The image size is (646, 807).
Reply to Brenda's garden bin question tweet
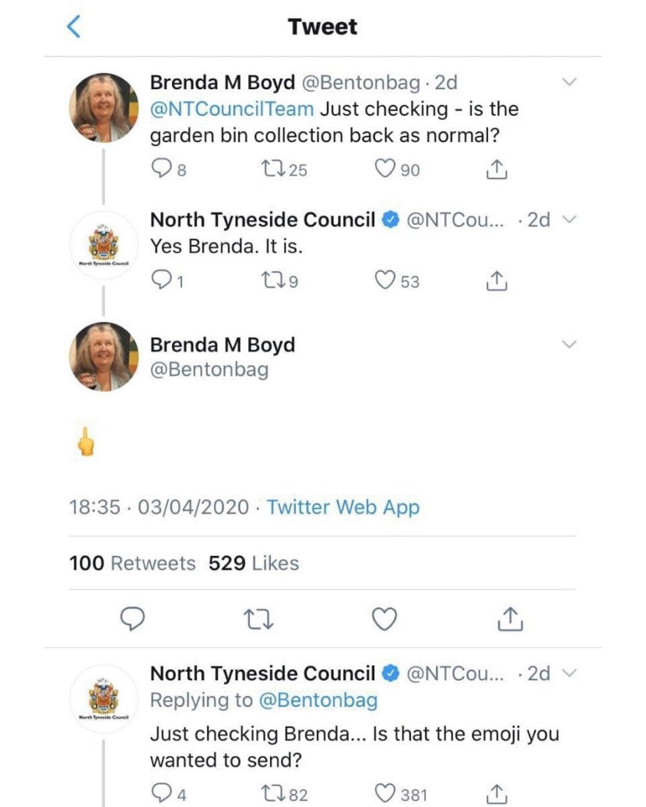(x=160, y=169)
